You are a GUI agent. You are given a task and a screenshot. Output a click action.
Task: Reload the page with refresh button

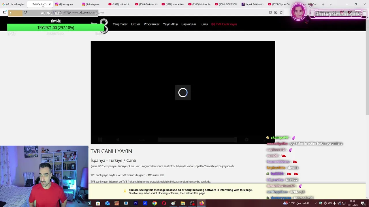click(25, 12)
